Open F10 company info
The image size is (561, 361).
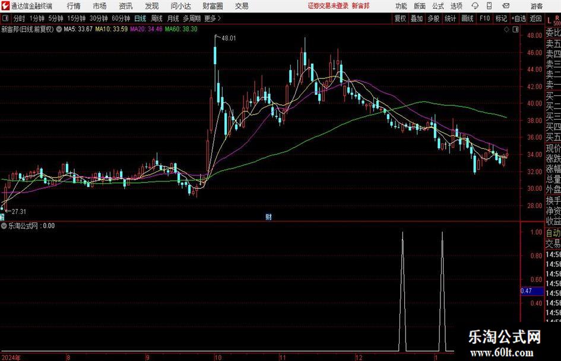pos(484,18)
